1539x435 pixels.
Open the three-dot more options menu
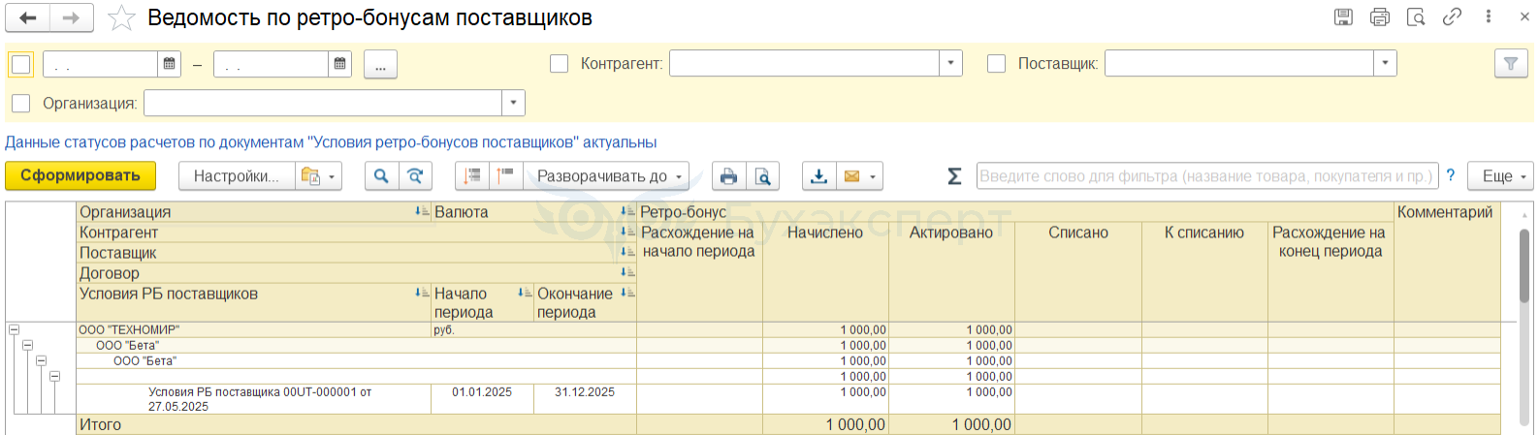point(1488,16)
